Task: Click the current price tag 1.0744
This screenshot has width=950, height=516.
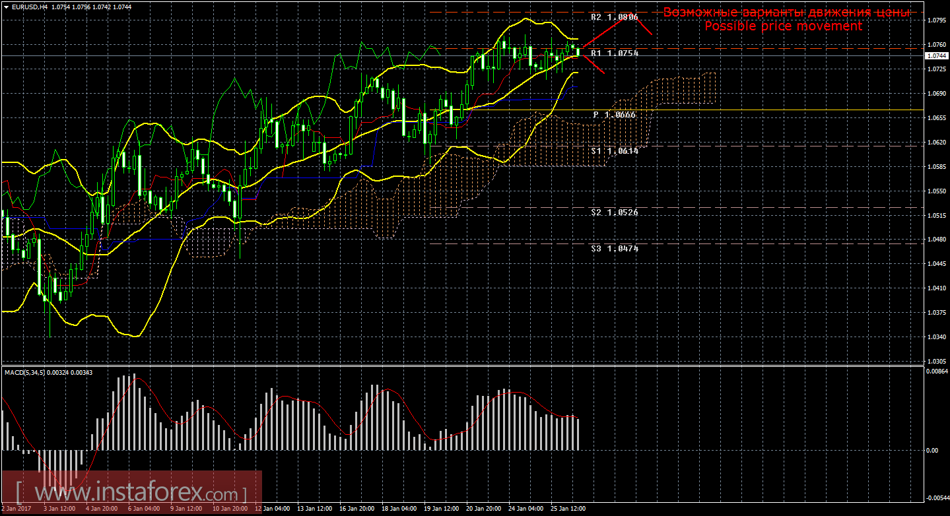Action: [937, 56]
